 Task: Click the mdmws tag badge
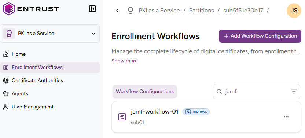click(x=196, y=112)
